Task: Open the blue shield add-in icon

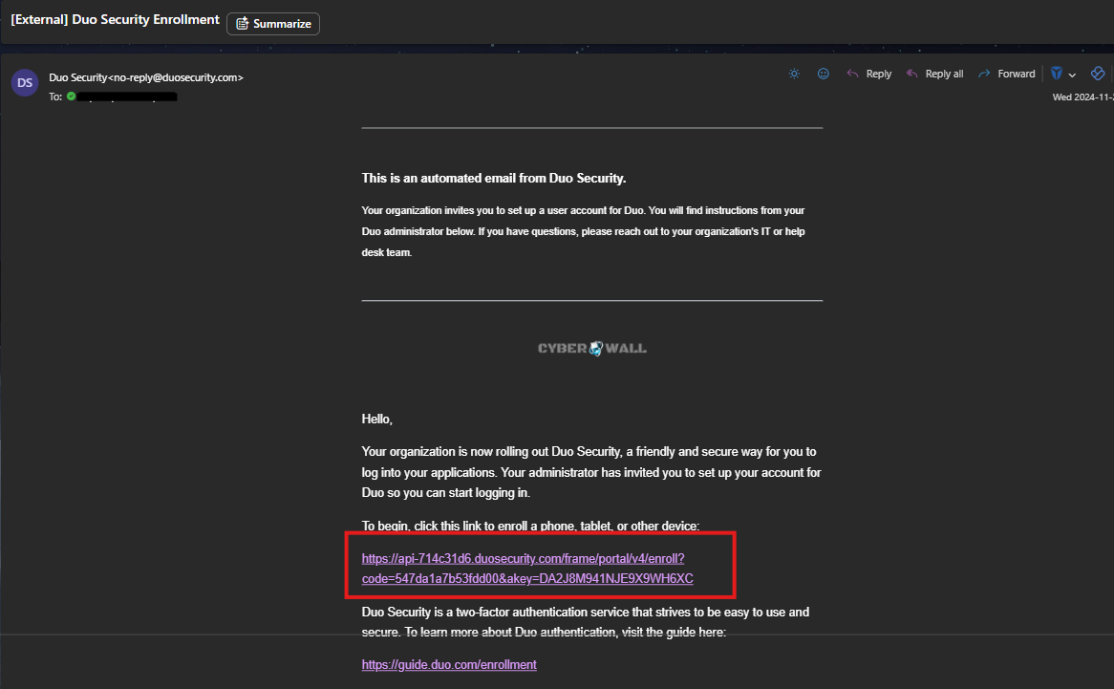Action: coord(1057,74)
